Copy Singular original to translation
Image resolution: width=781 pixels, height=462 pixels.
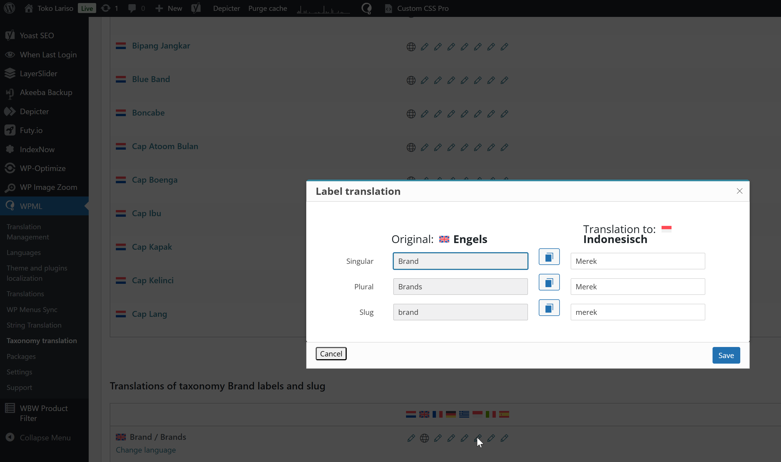tap(549, 257)
